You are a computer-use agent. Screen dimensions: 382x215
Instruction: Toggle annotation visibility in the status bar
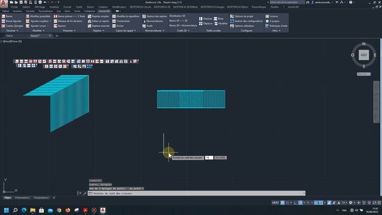click(329, 203)
